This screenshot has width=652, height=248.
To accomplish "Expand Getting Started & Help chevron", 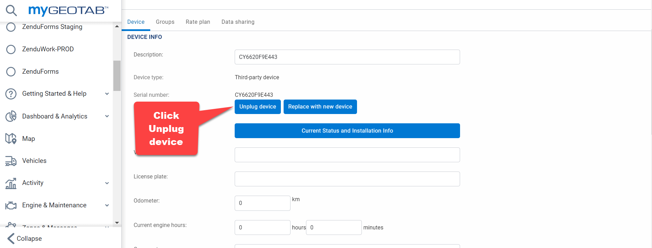I will [x=107, y=94].
